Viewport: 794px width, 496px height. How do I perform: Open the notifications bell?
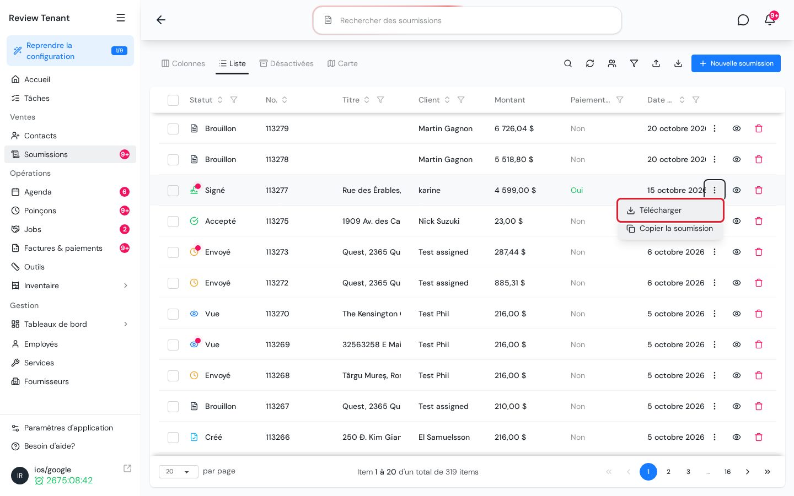770,20
